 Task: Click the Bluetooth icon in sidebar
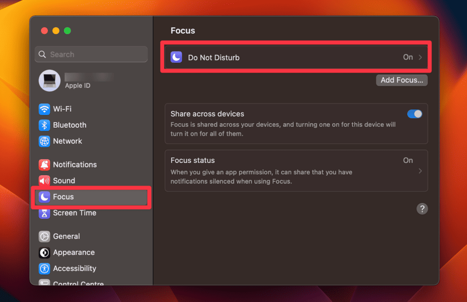coord(44,125)
